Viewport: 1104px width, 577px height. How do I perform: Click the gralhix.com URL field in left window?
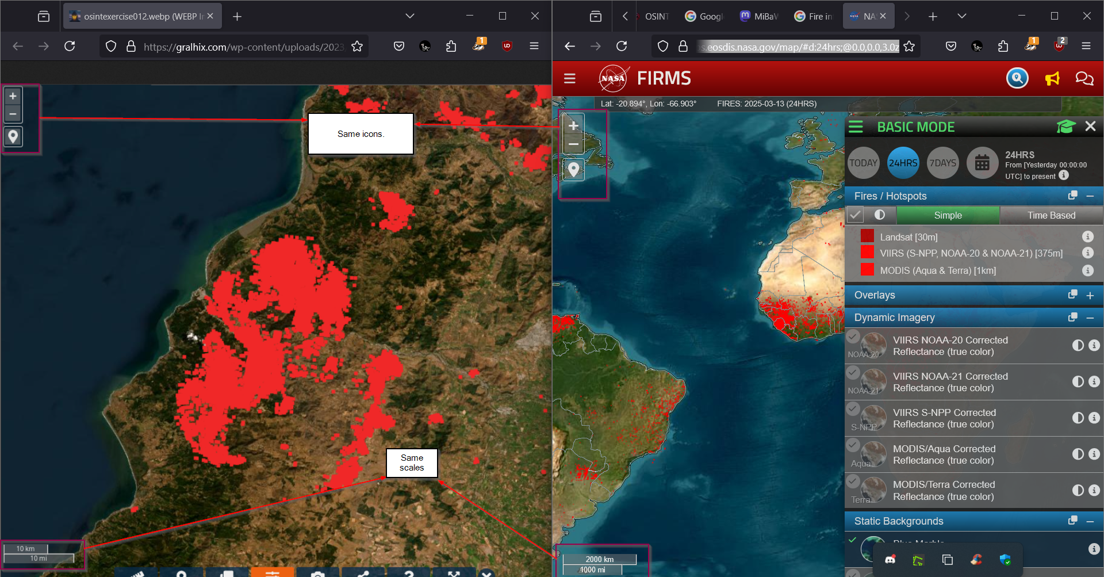point(243,47)
